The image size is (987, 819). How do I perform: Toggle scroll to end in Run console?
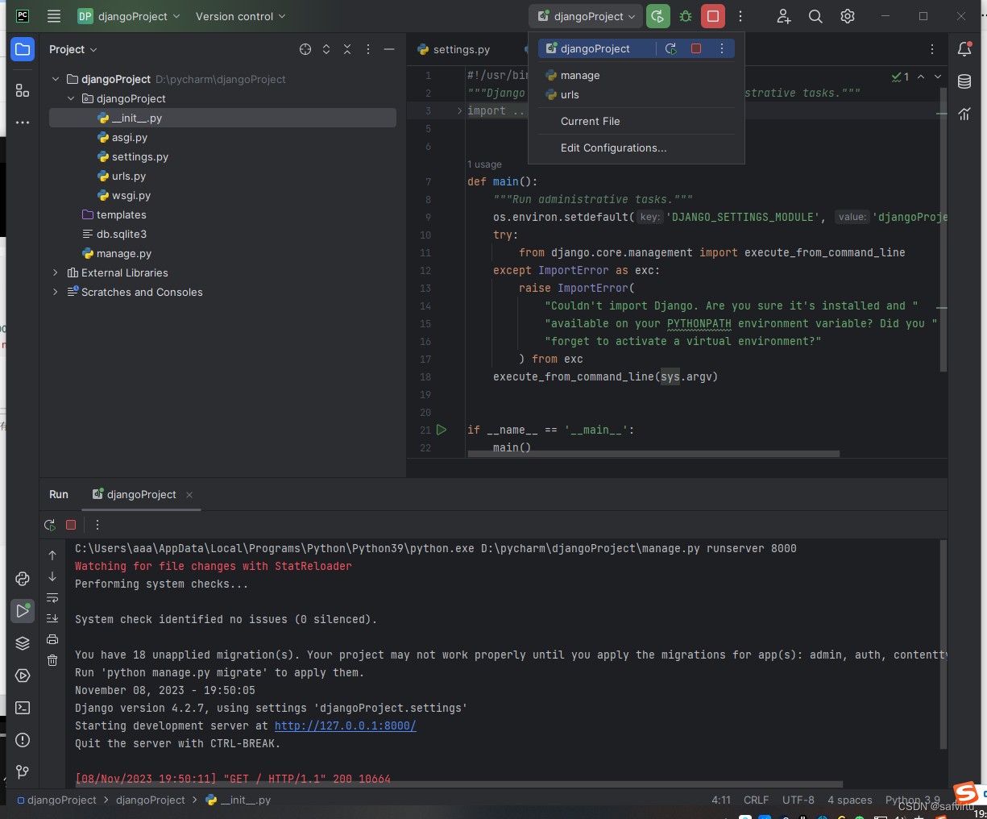tap(52, 618)
